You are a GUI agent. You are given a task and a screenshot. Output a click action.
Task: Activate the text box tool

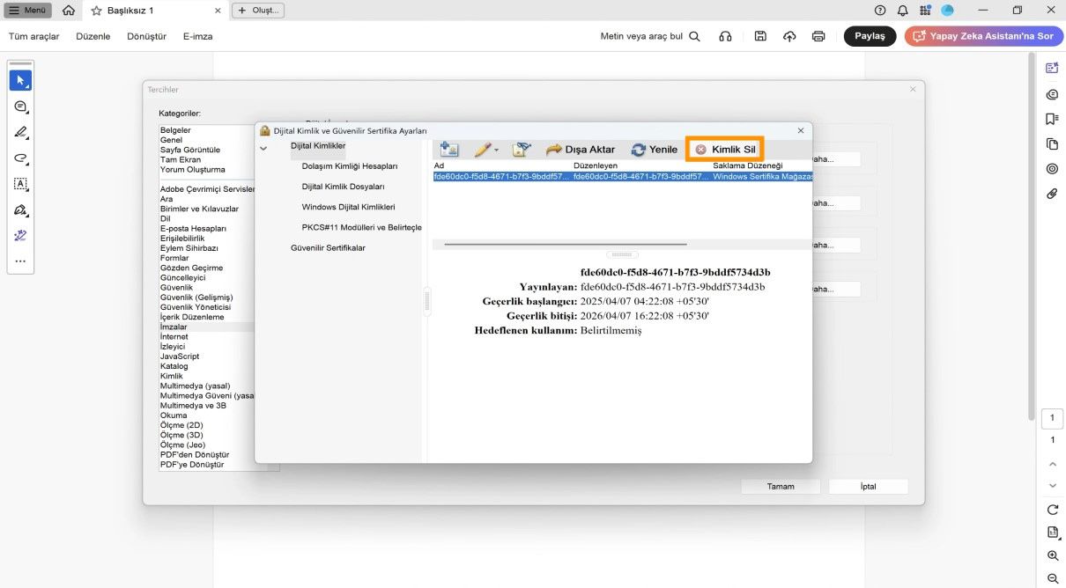(x=20, y=184)
